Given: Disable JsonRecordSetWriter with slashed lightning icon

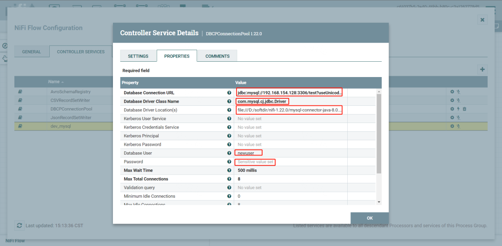Looking at the screenshot, I should point(458,118).
